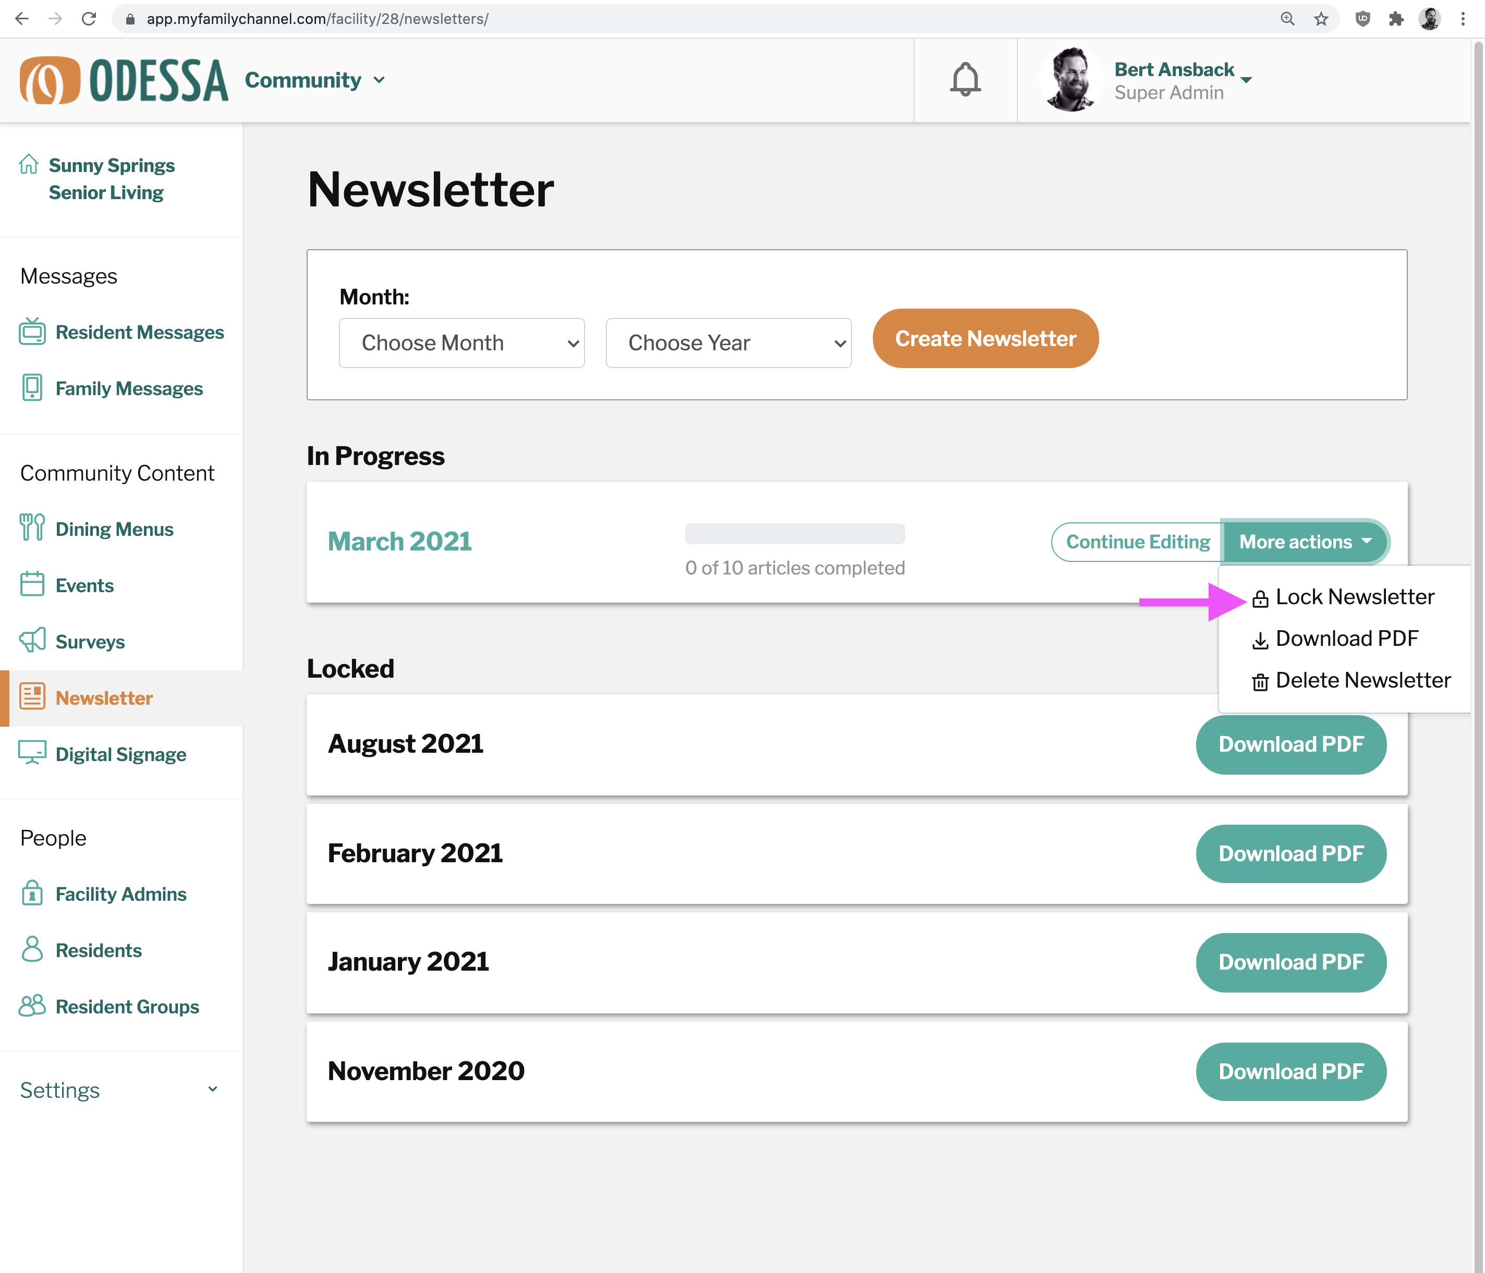Open Resident Groups
The height and width of the screenshot is (1273, 1485).
point(128,1007)
